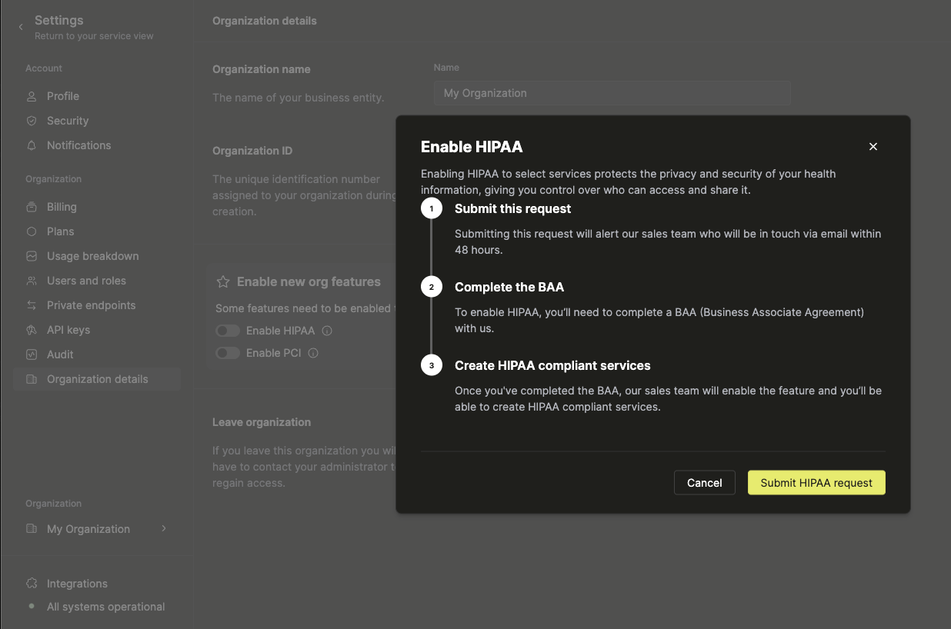Open Usage breakdown from the sidebar
This screenshot has width=951, height=629.
click(32, 255)
